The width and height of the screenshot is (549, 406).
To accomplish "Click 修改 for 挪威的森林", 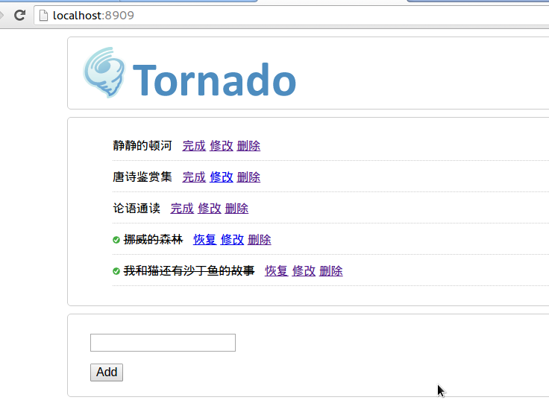I will coord(232,240).
